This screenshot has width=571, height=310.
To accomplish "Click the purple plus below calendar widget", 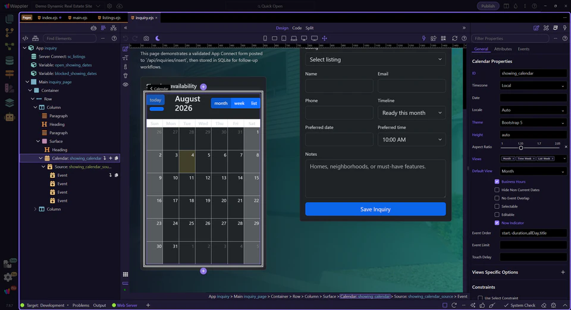I will [203, 271].
